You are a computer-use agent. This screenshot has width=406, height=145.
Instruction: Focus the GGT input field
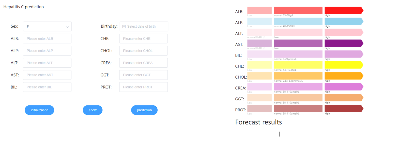143,75
